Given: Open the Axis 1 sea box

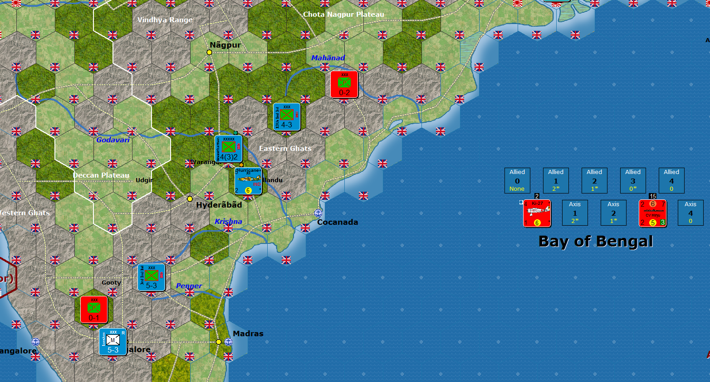Looking at the screenshot, I should (575, 213).
